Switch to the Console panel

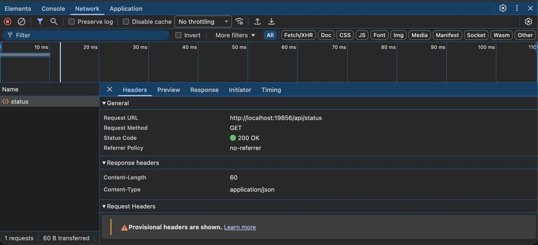[53, 8]
